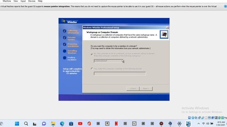
Task: Open Microsoft Office from taskbar
Action: tap(89, 123)
